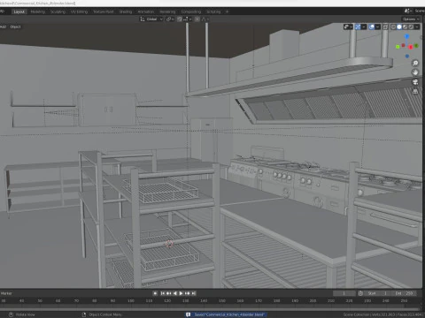Click the zoom view magnifier icon
The image size is (425, 318).
415,63
